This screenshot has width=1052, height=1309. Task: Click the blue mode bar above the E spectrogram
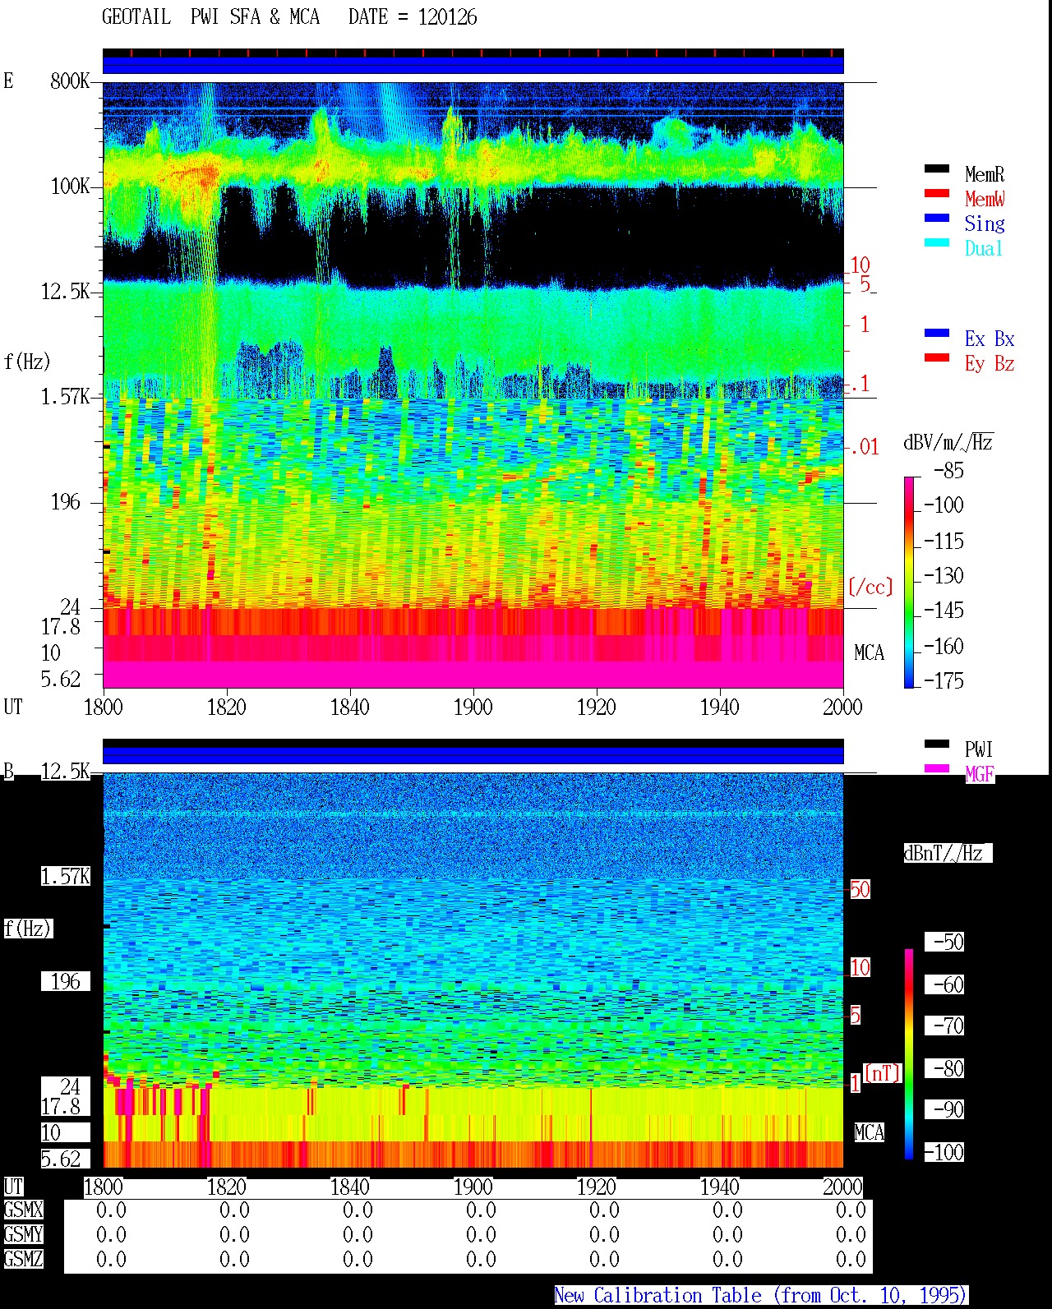pyautogui.click(x=473, y=65)
